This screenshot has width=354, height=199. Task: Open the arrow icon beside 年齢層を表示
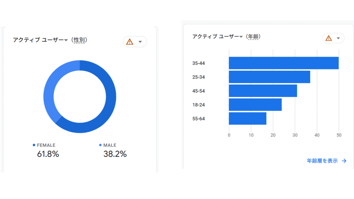pos(344,161)
